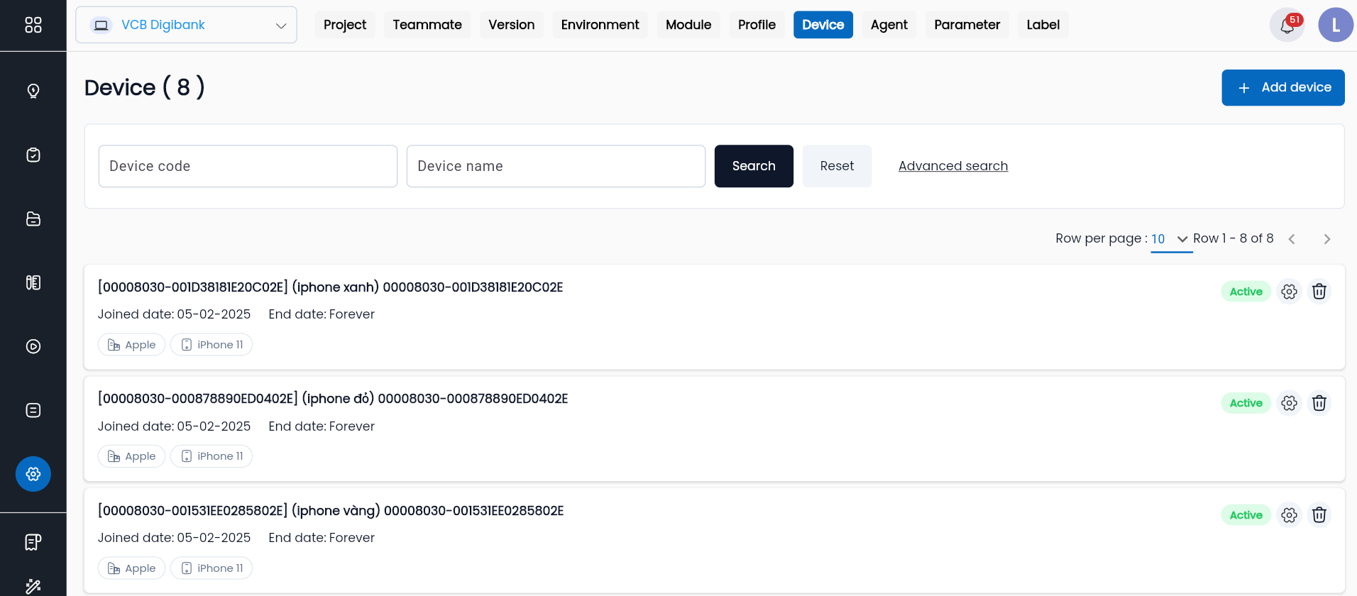Viewport: 1357px width, 596px height.
Task: Go to the next page of devices
Action: click(x=1327, y=239)
